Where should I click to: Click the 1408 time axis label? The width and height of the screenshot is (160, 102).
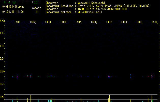click(x=124, y=22)
